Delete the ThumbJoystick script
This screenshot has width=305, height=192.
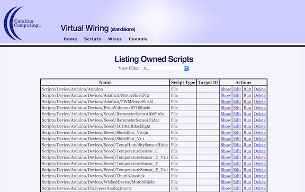point(259,176)
